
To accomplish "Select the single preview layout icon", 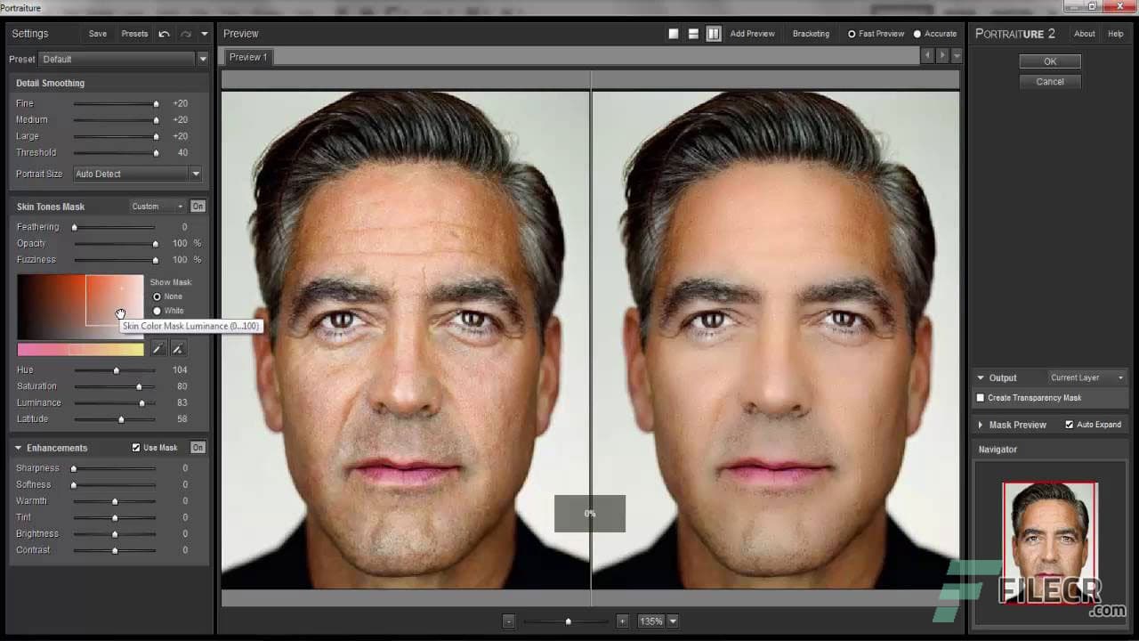I will [673, 33].
